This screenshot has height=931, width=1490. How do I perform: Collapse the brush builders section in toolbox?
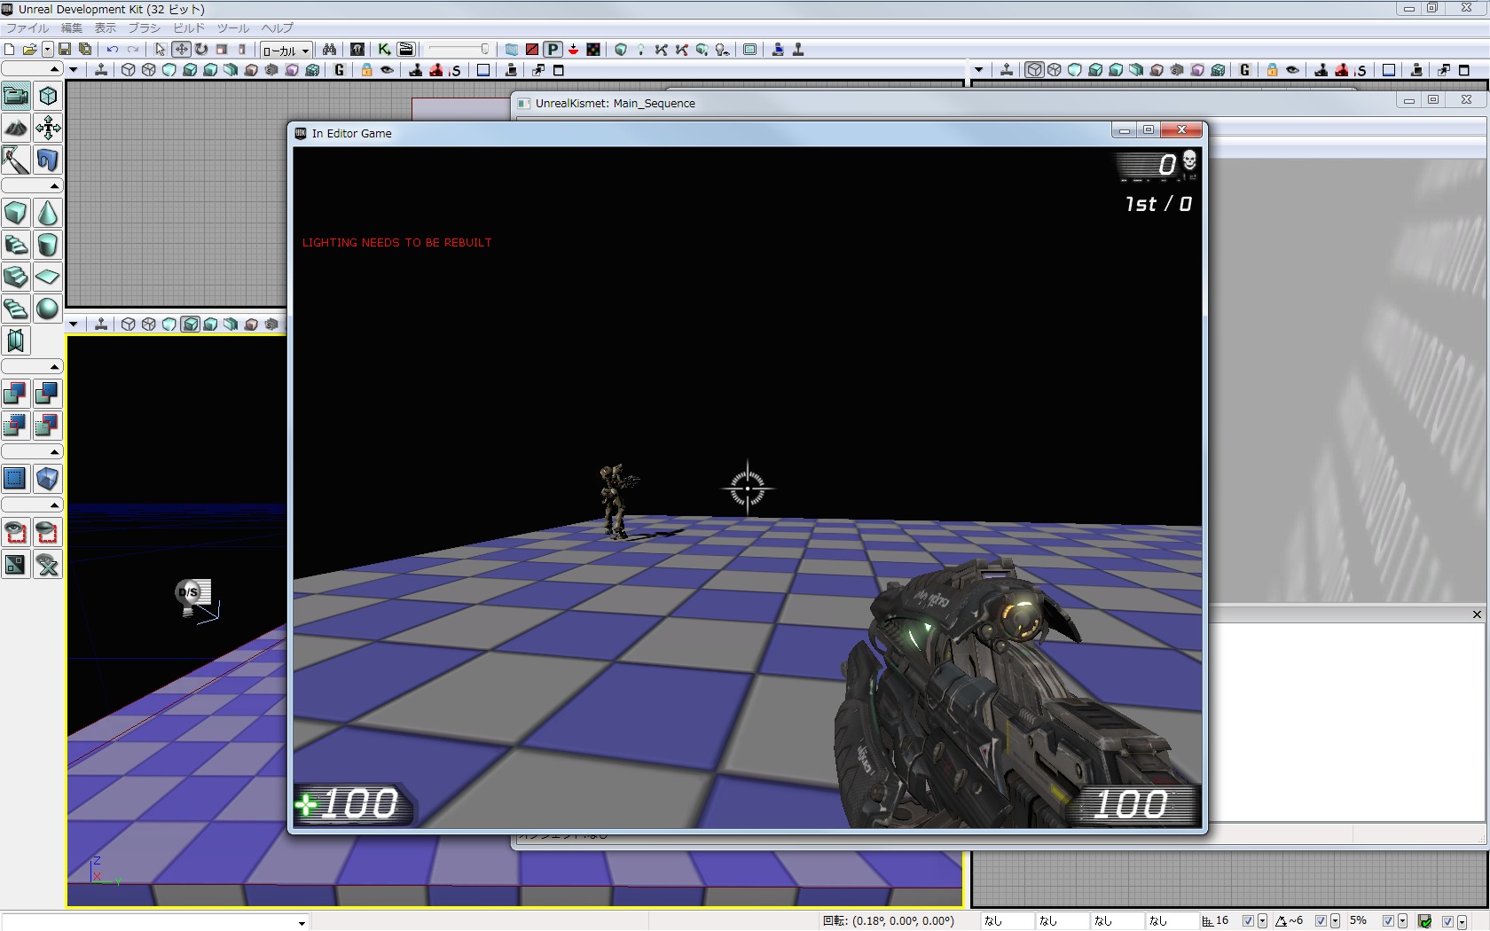[x=54, y=186]
